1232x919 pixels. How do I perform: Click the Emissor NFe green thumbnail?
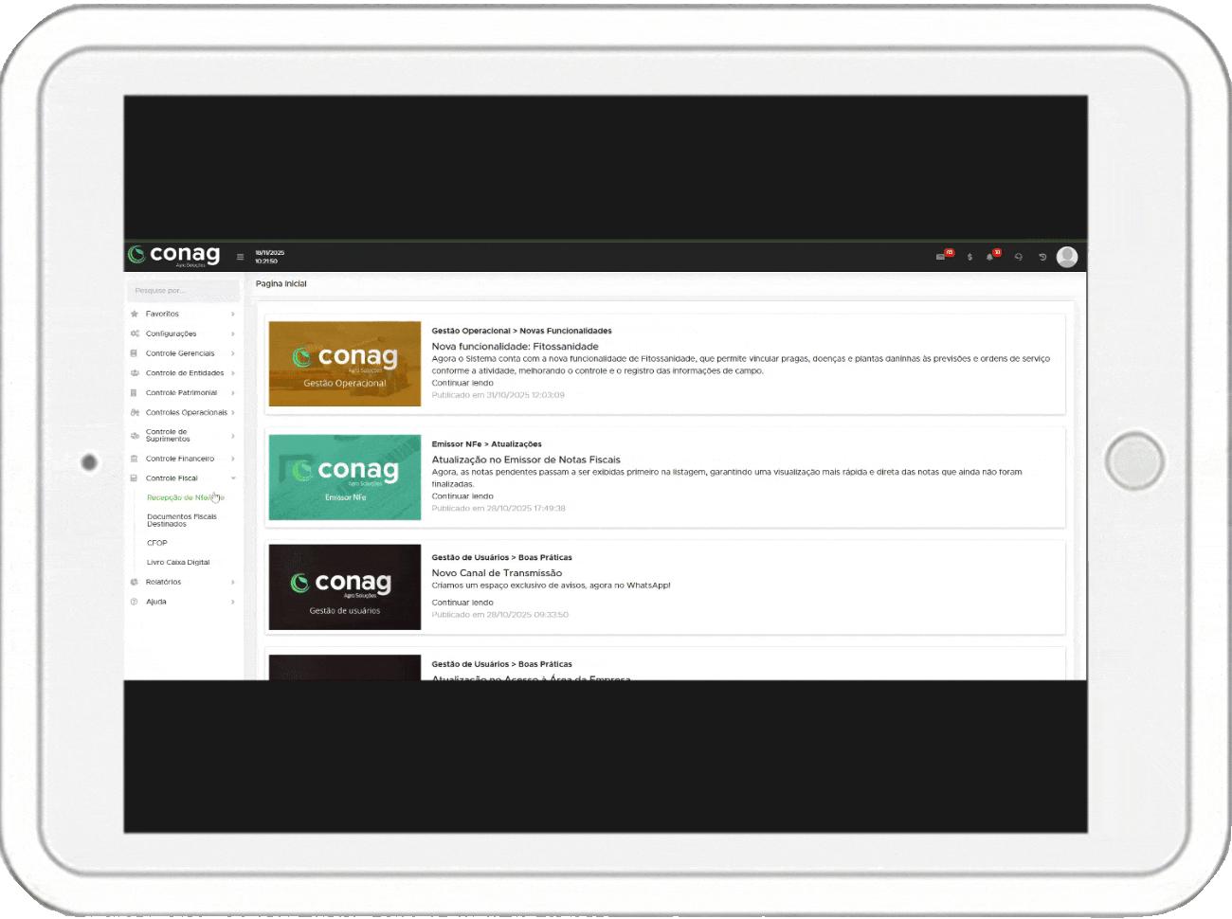coord(345,478)
